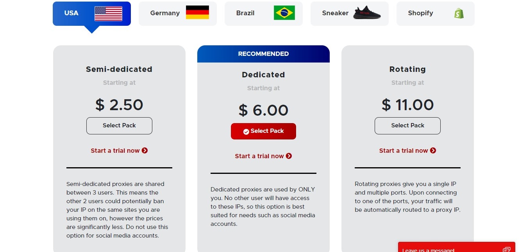Open the Shopify proxies tab

[436, 14]
